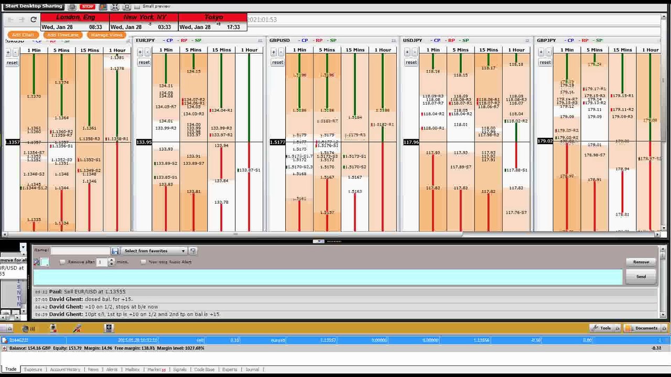Screen dimensions: 671x377
Task: Click the icon right of Select from favorites
Action: [x=193, y=251]
